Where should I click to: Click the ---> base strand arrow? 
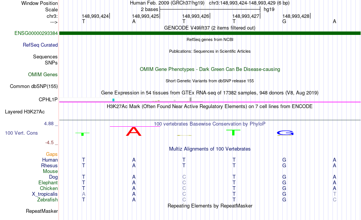click(54, 22)
